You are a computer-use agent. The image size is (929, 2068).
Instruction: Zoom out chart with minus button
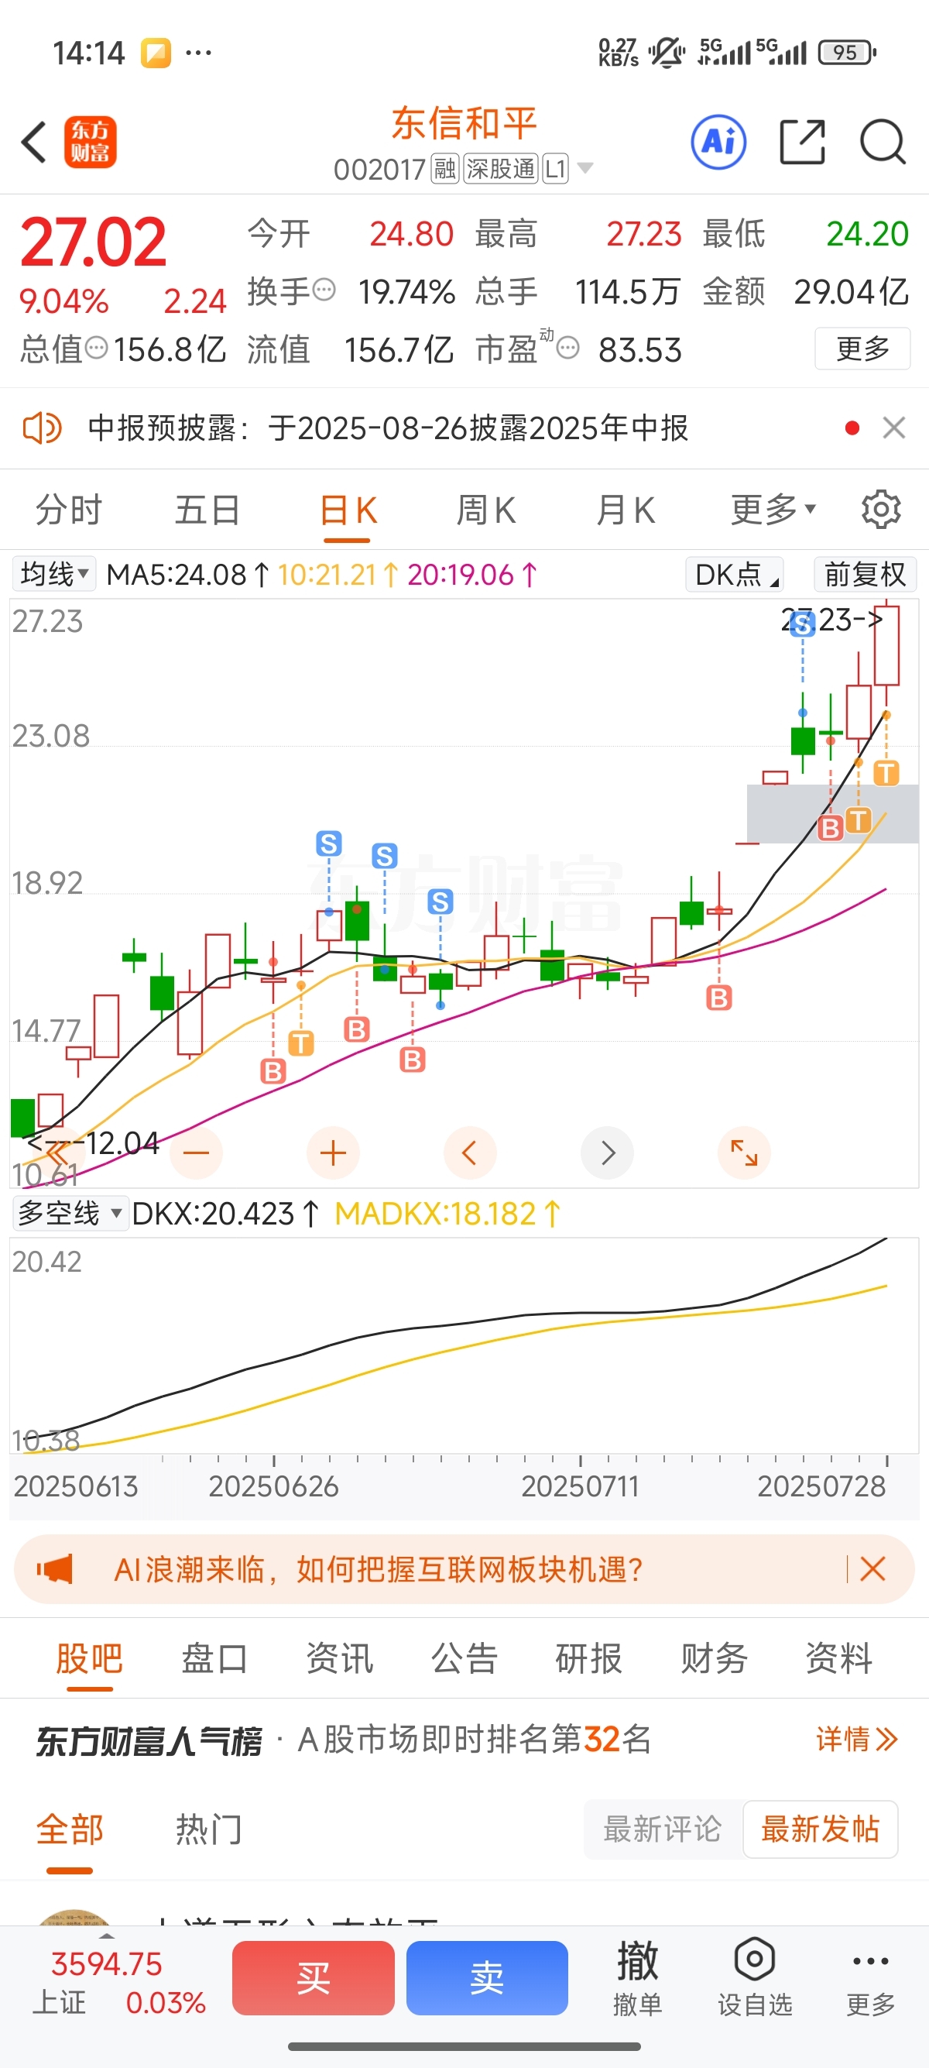click(x=196, y=1153)
